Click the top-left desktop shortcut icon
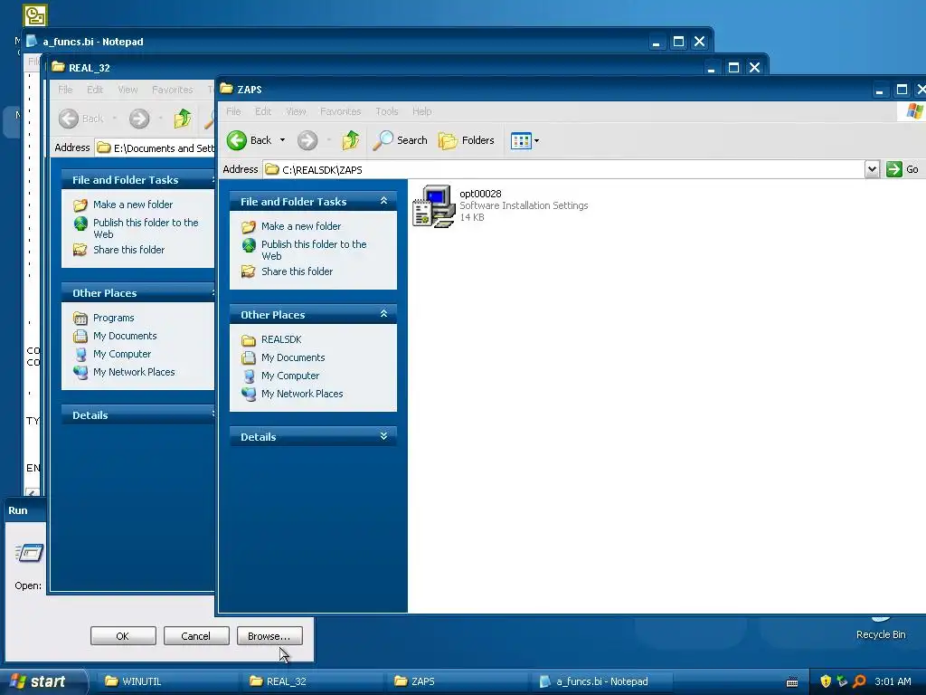Viewport: 926px width, 695px height. tap(35, 15)
